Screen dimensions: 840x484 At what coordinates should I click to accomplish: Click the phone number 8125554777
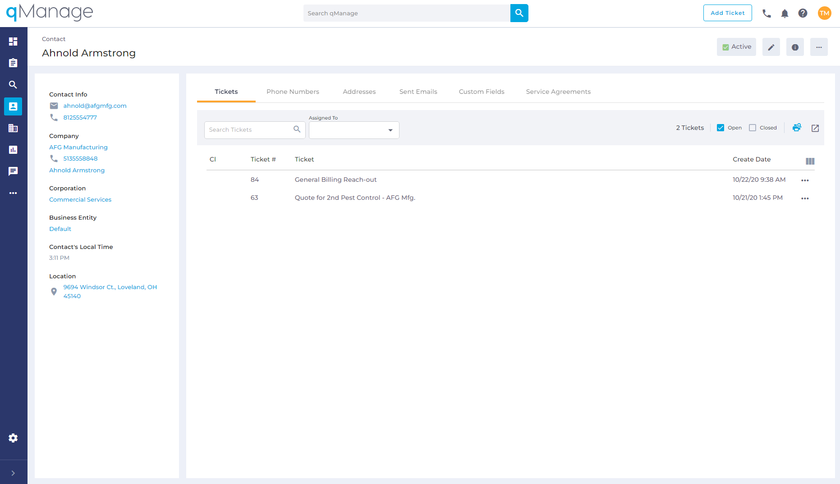pos(80,118)
